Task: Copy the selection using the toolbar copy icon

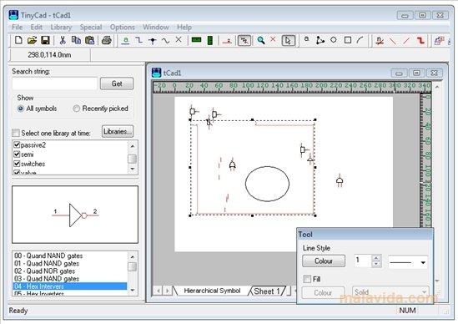Action: pos(76,40)
